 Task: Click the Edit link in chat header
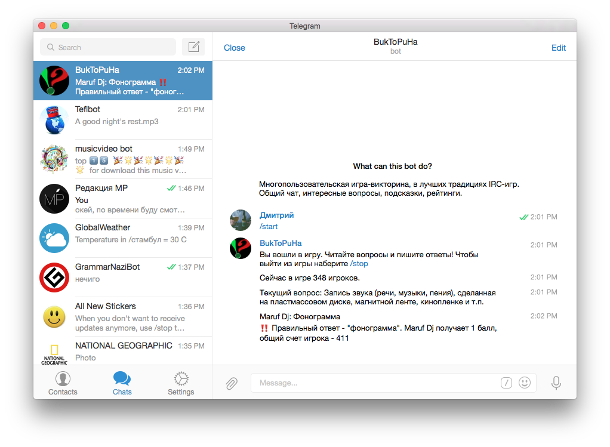click(558, 48)
